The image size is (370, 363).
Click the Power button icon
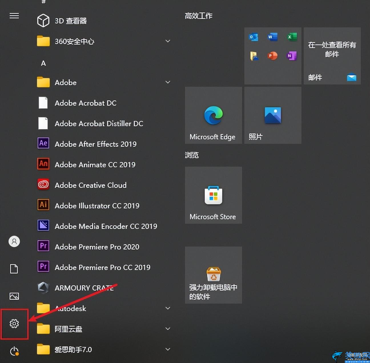coord(14,351)
